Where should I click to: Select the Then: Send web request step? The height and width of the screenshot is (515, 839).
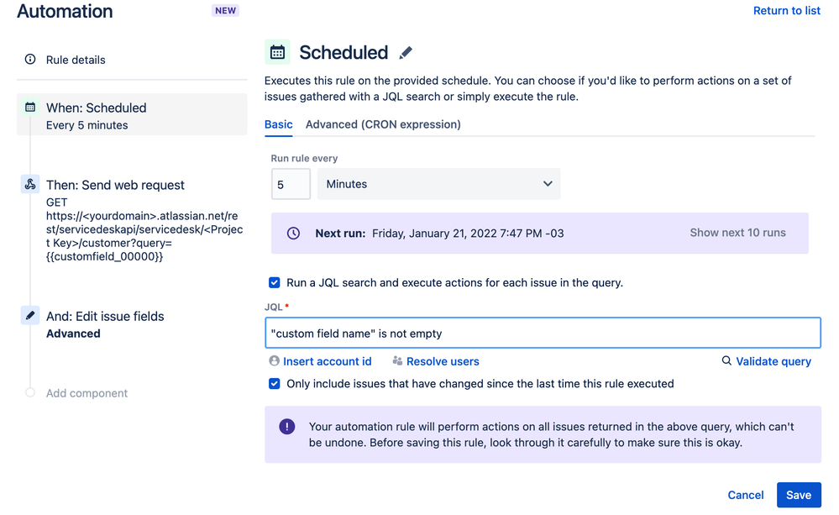[115, 185]
